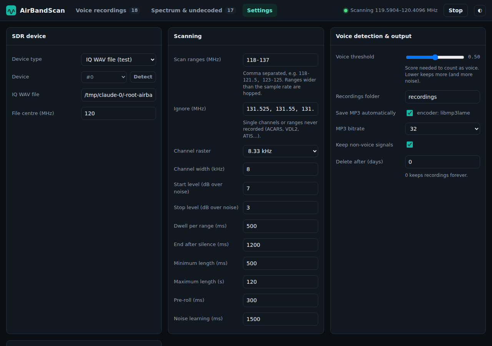Click the Delete after (days) field
The width and height of the screenshot is (492, 346).
(x=442, y=162)
